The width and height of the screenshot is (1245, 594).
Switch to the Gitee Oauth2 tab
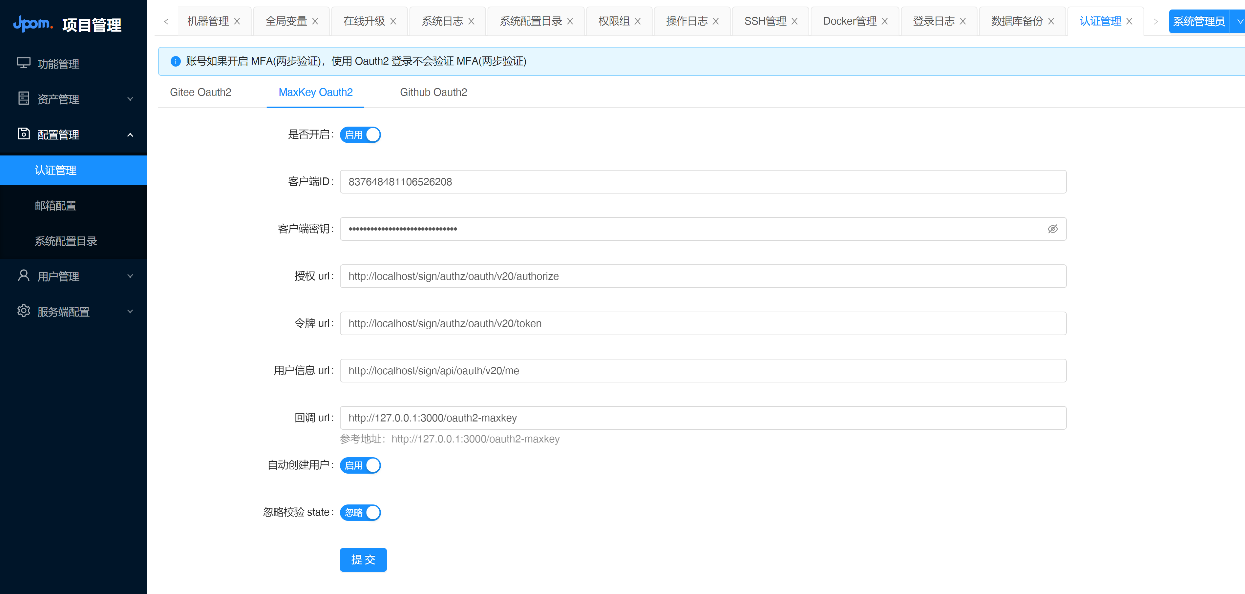(x=200, y=92)
